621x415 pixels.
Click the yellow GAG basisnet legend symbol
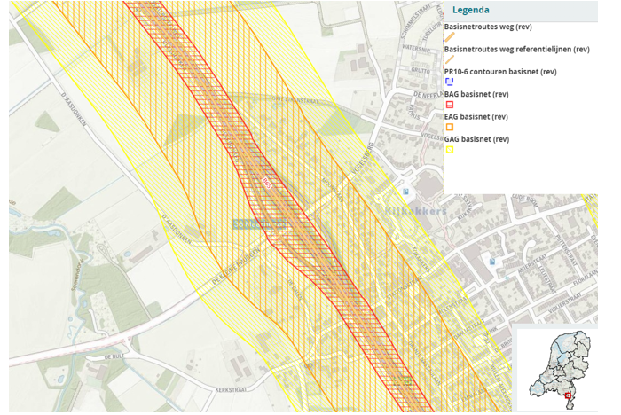[450, 150]
